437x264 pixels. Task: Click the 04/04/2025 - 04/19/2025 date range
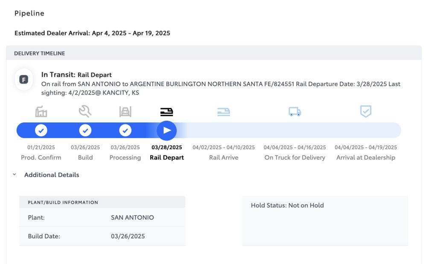(x=366, y=147)
